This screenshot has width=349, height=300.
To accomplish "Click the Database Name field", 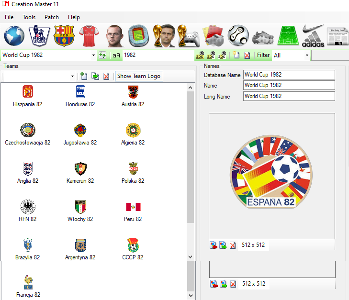I will pos(289,75).
